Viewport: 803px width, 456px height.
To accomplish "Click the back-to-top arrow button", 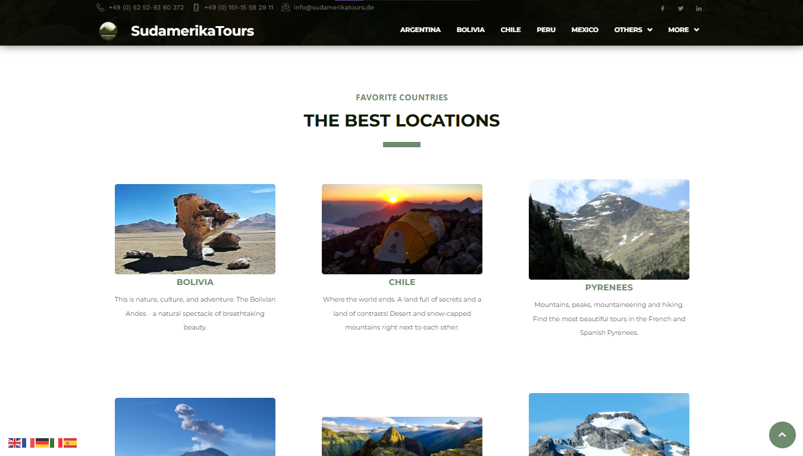I will (782, 435).
